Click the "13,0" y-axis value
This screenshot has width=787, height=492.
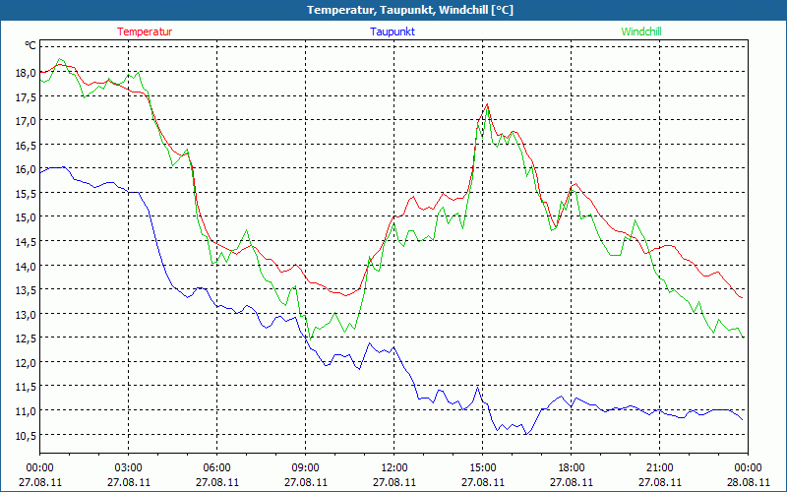pyautogui.click(x=26, y=314)
